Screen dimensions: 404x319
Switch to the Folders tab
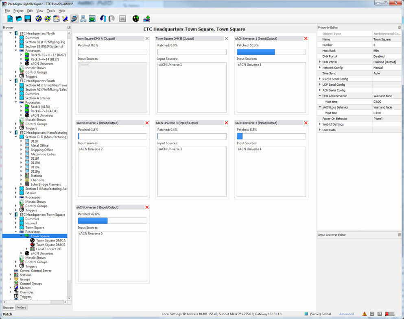pos(21,308)
